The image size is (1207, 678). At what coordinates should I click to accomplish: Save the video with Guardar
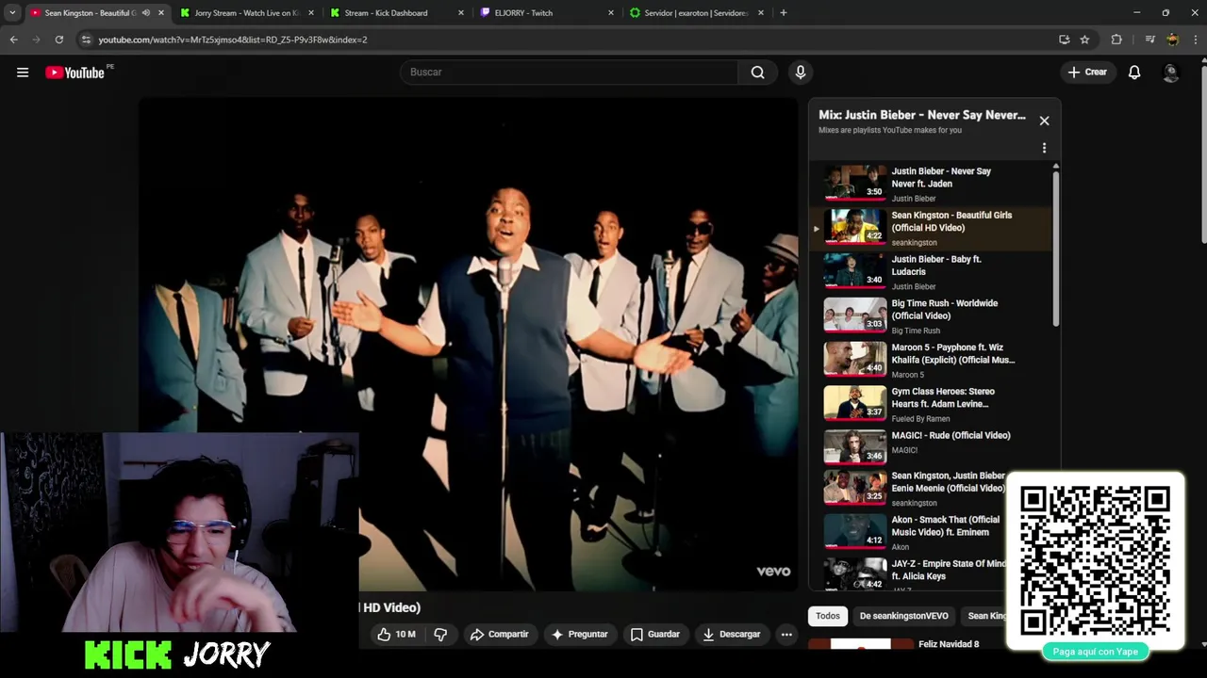(654, 635)
